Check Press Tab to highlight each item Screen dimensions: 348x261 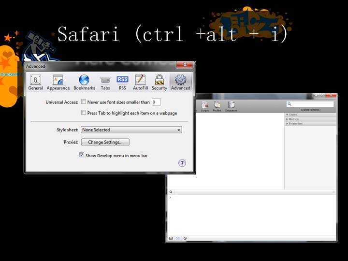click(84, 113)
